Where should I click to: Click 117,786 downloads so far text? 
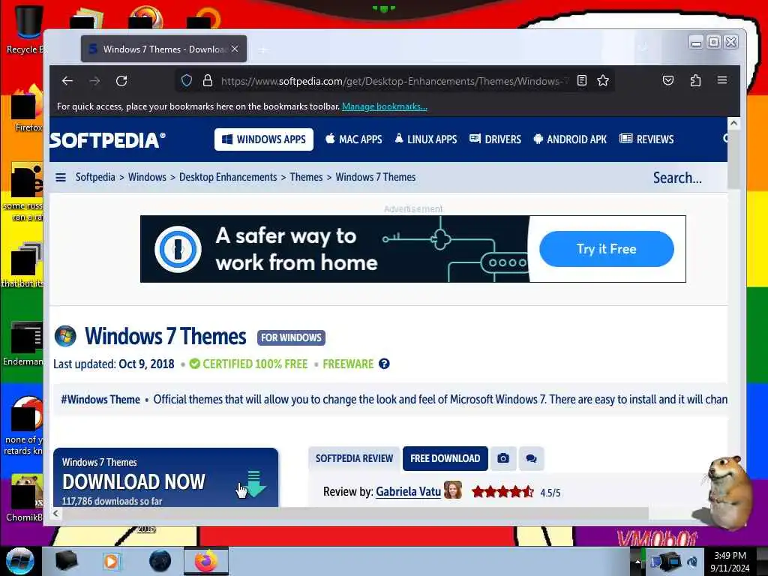pos(112,501)
